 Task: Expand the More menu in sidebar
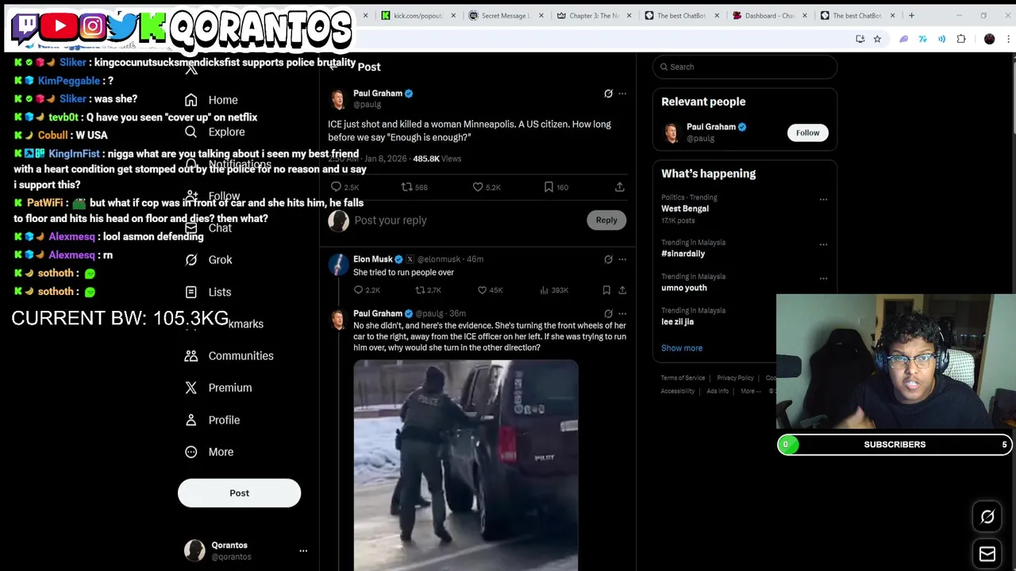pos(210,452)
